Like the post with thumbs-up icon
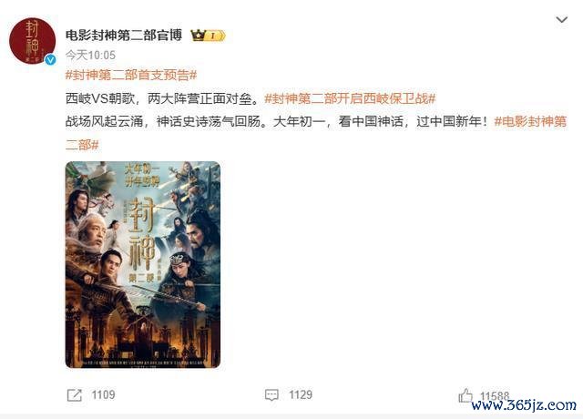583x419 pixels. (465, 395)
